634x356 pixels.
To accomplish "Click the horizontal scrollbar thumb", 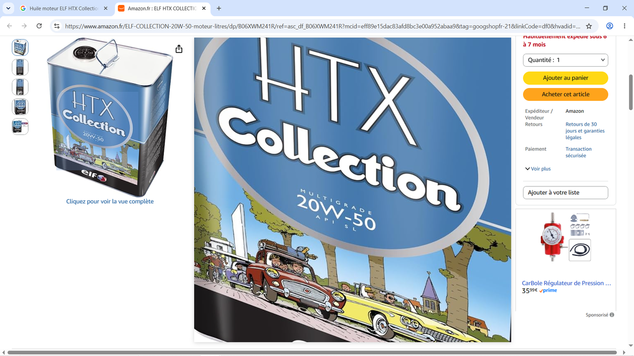I will coord(312,353).
